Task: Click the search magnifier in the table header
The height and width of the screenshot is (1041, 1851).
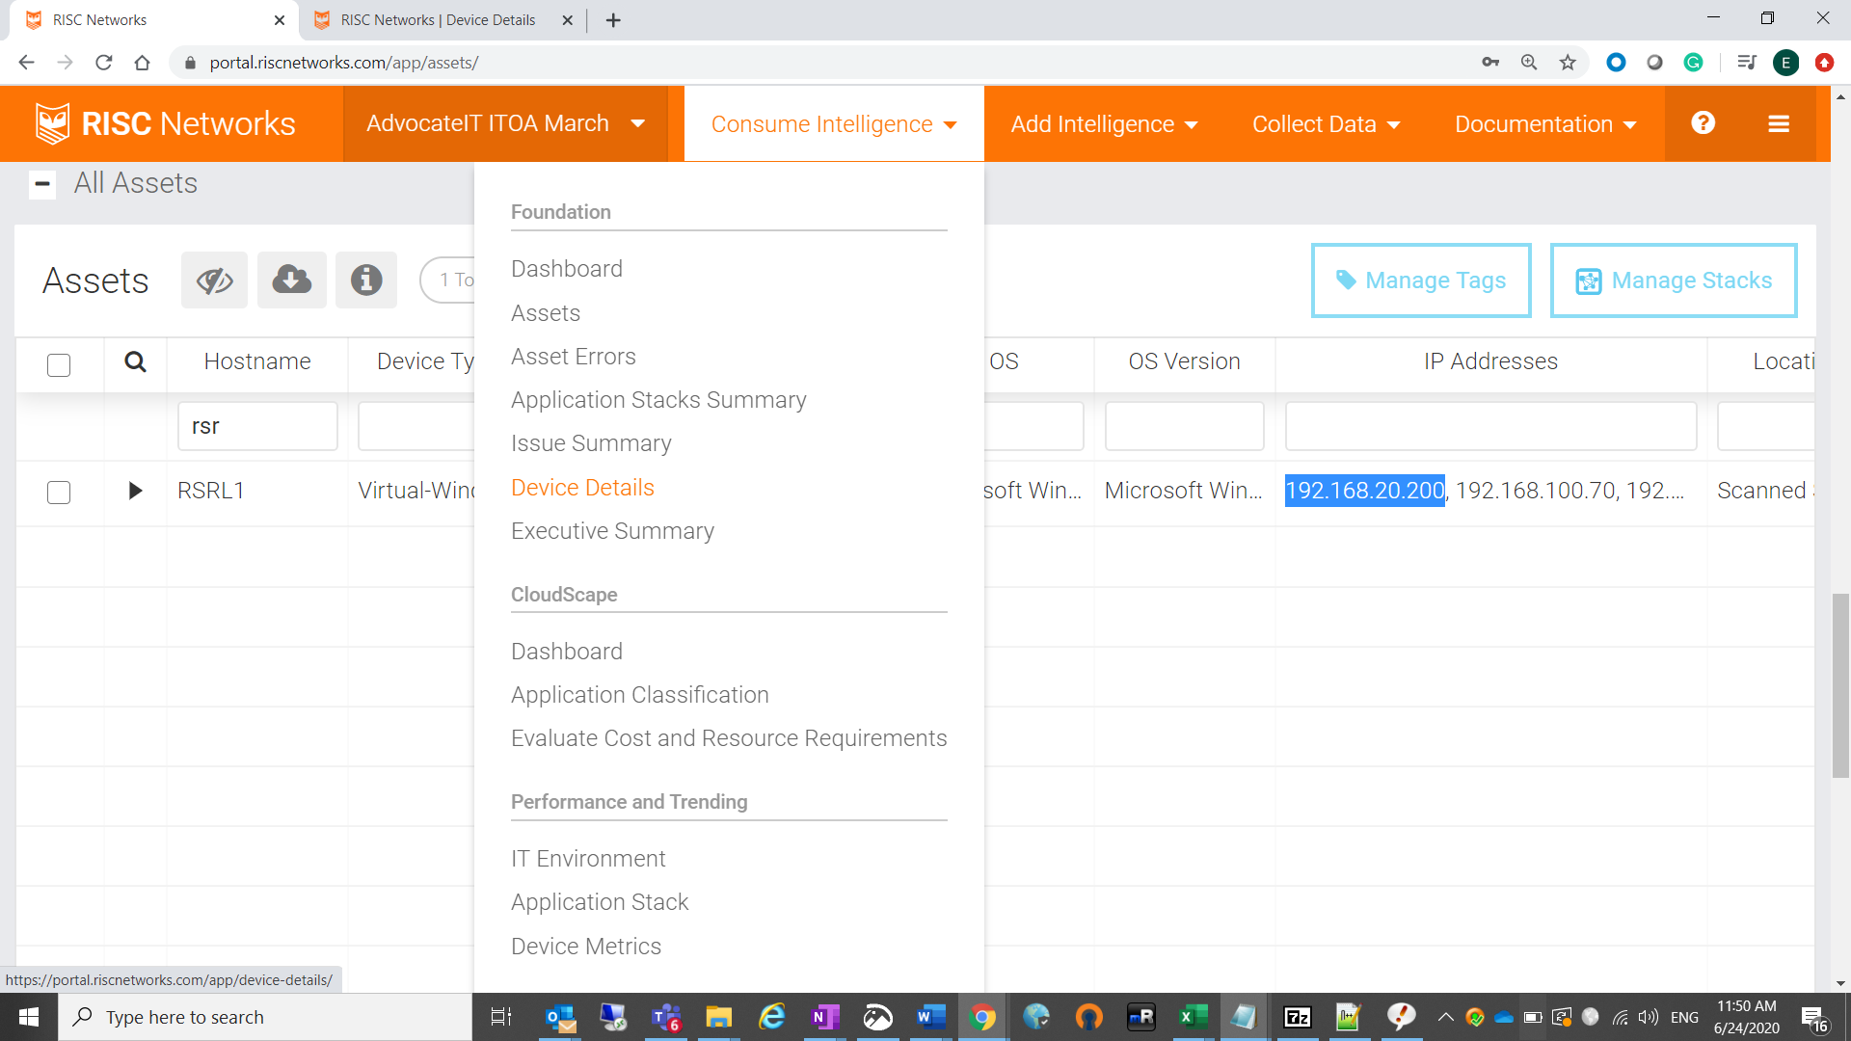Action: [x=135, y=361]
